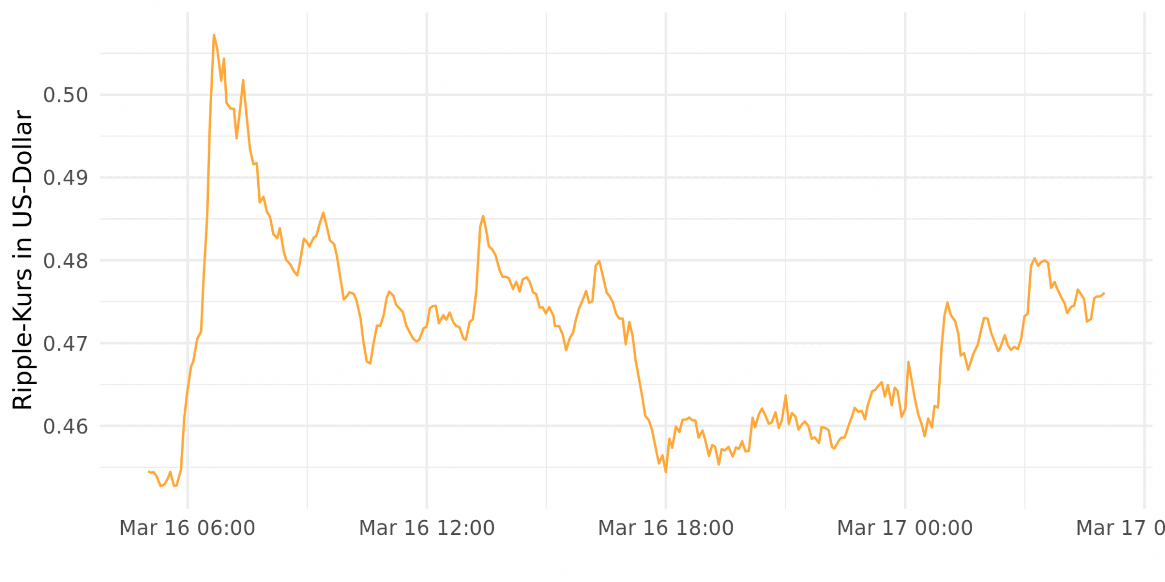Screen dimensions: 1165x582
Task: Click the Mar 16 12:00 axis label
Action: (x=427, y=528)
